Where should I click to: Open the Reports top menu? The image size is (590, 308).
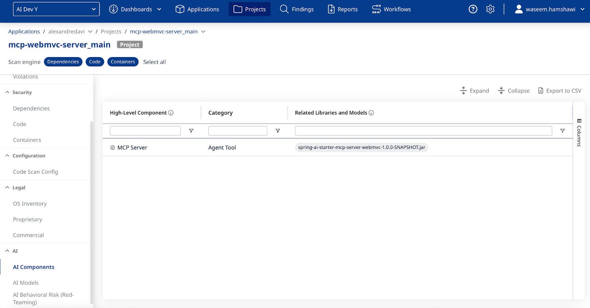pyautogui.click(x=343, y=9)
